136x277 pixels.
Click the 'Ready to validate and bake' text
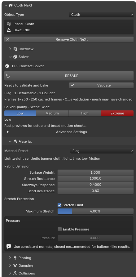pos(26,85)
